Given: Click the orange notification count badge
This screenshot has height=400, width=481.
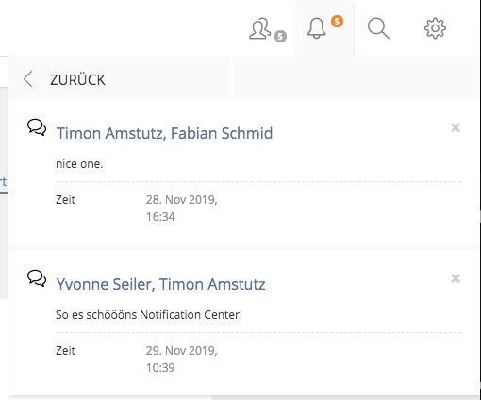Looking at the screenshot, I should point(337,21).
